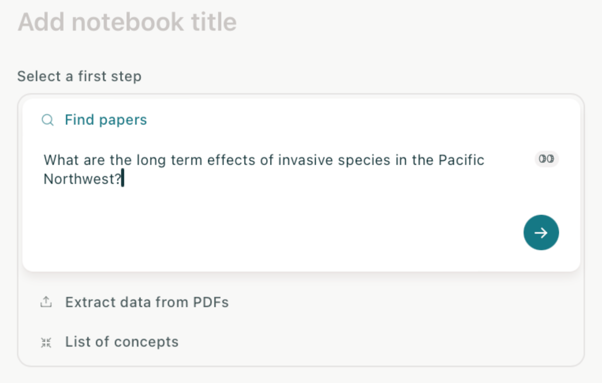The width and height of the screenshot is (602, 383).
Task: Place cursor after "Northwest?" in the query
Action: tap(123, 179)
